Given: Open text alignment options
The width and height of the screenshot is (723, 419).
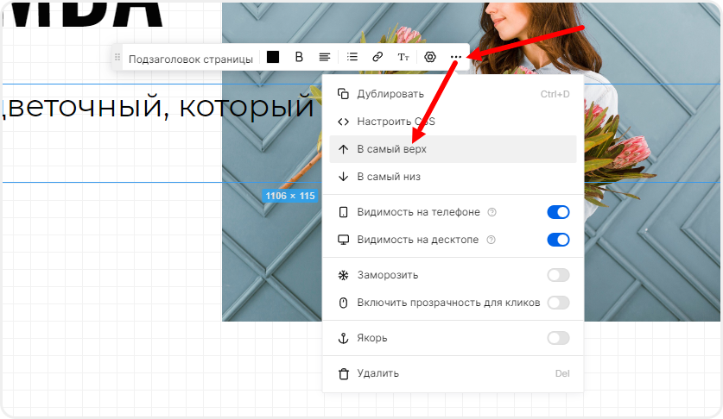Looking at the screenshot, I should [325, 57].
